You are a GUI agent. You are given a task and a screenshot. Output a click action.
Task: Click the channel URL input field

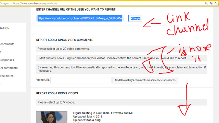pos(80,18)
